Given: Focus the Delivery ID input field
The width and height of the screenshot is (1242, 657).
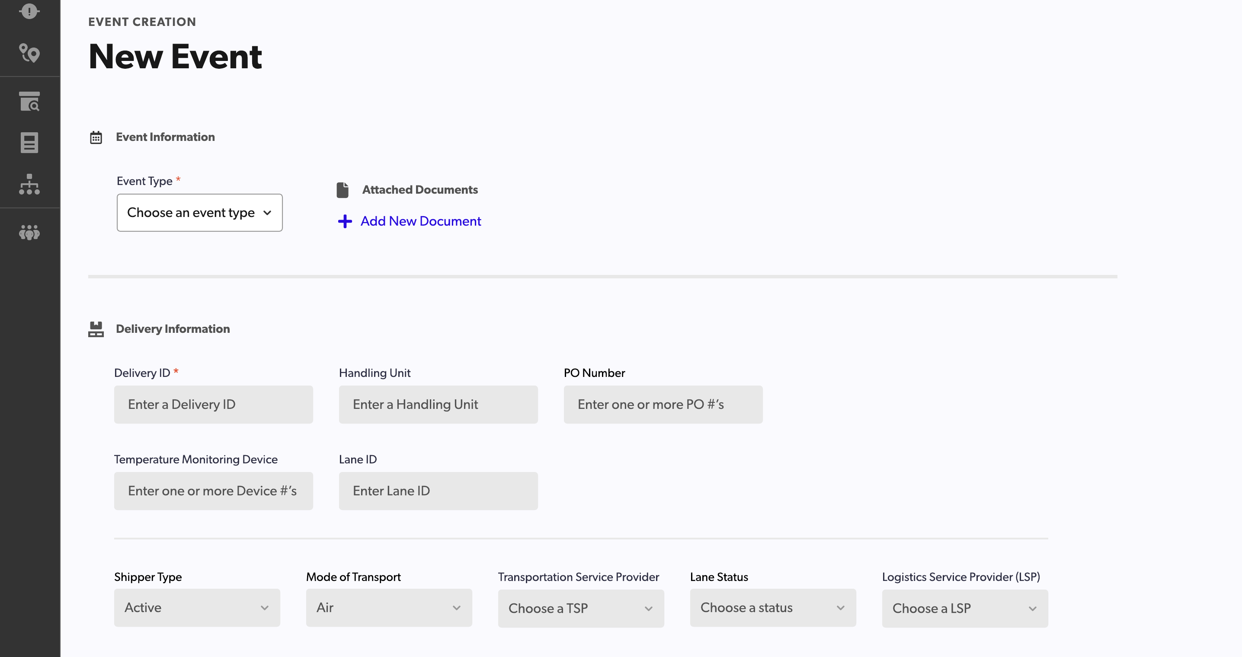Looking at the screenshot, I should (214, 405).
